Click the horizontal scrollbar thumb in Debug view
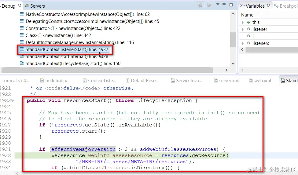The width and height of the screenshot is (298, 175). 107,70
